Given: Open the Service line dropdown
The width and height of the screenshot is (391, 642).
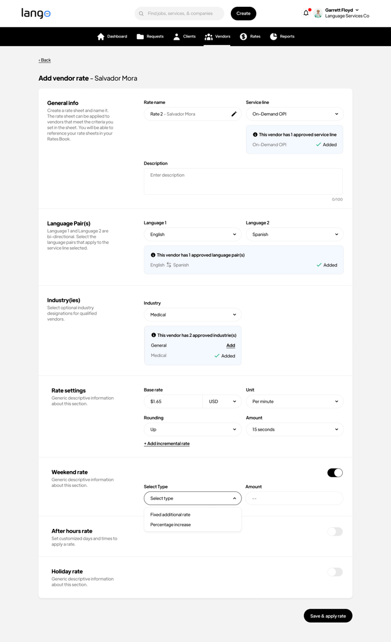Looking at the screenshot, I should tap(294, 114).
